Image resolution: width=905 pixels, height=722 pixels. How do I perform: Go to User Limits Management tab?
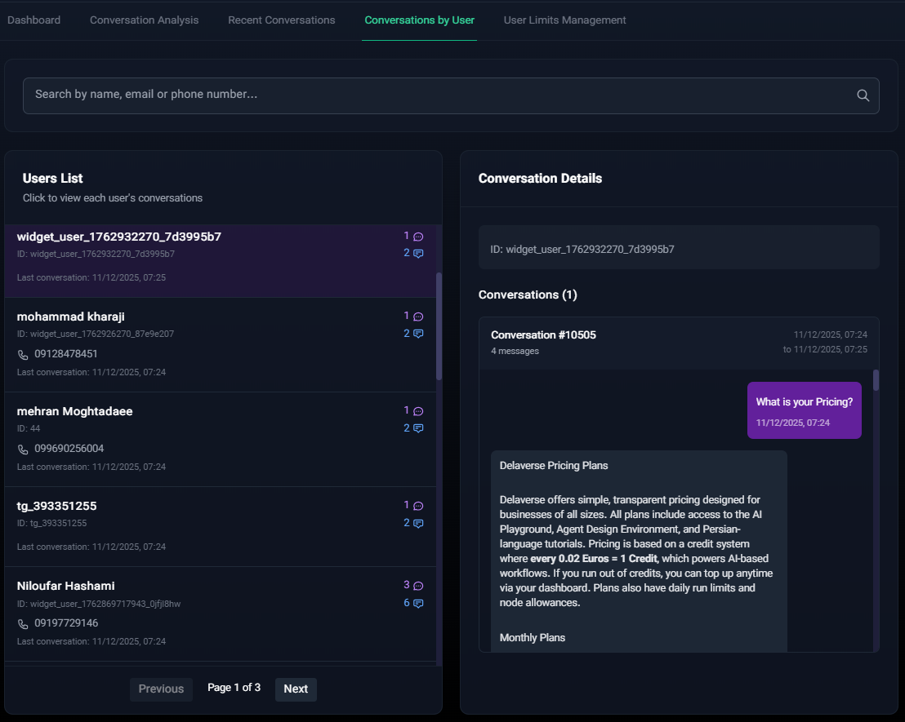point(564,20)
